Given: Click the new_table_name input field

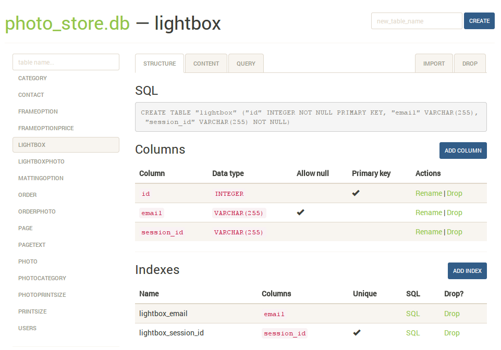Looking at the screenshot, I should (416, 21).
